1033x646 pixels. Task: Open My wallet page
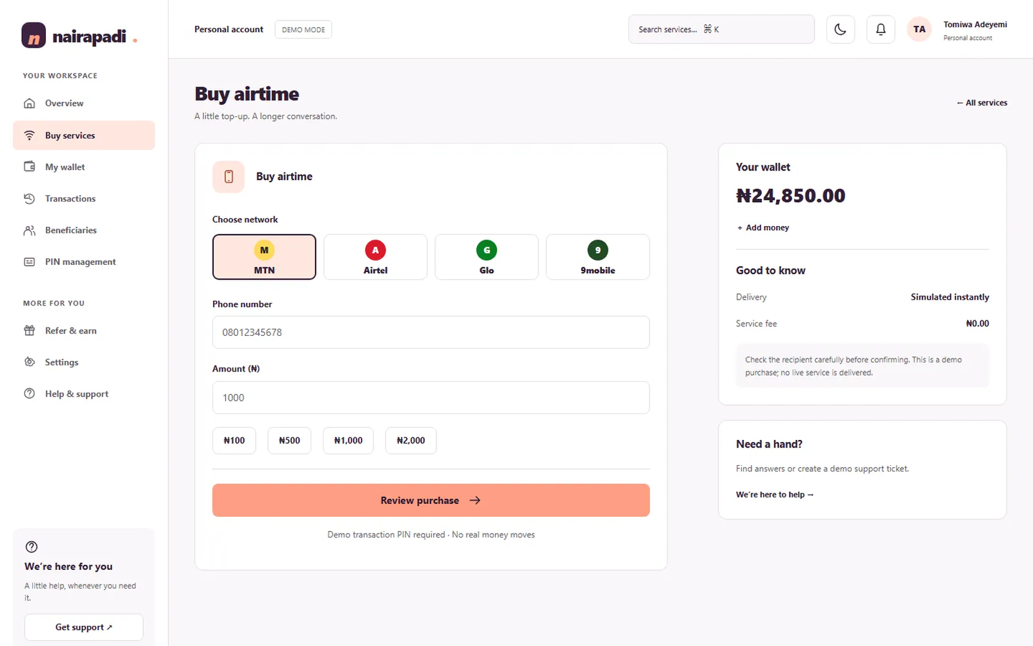(x=84, y=167)
